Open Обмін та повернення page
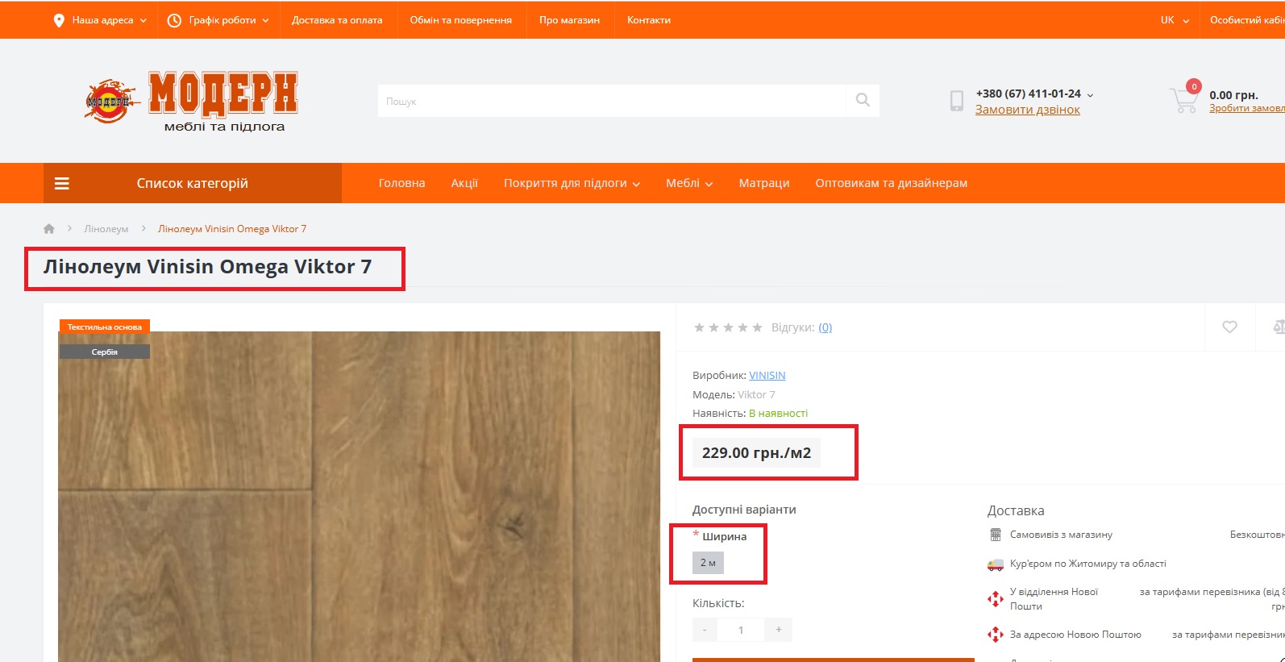Screen dimensions: 1285x662 click(x=461, y=20)
